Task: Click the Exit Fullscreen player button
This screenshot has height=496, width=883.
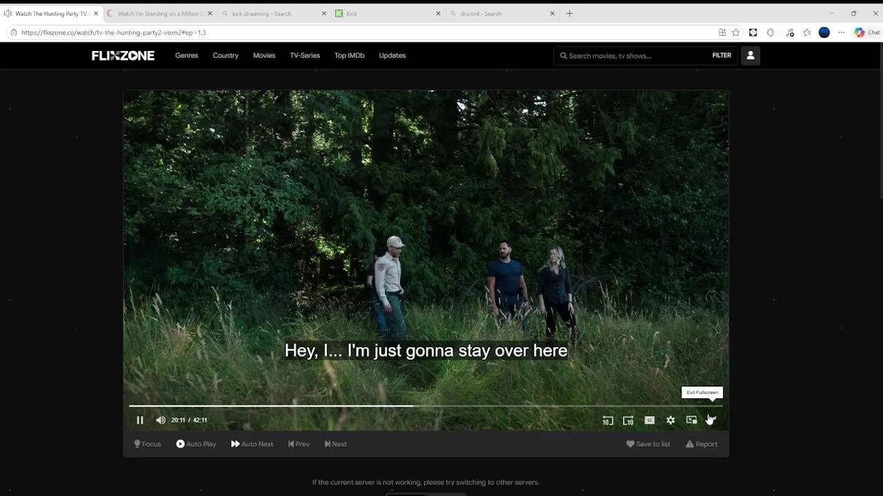Action: point(712,420)
